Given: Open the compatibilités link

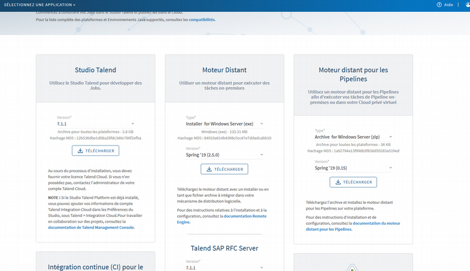Looking at the screenshot, I should pyautogui.click(x=201, y=20).
